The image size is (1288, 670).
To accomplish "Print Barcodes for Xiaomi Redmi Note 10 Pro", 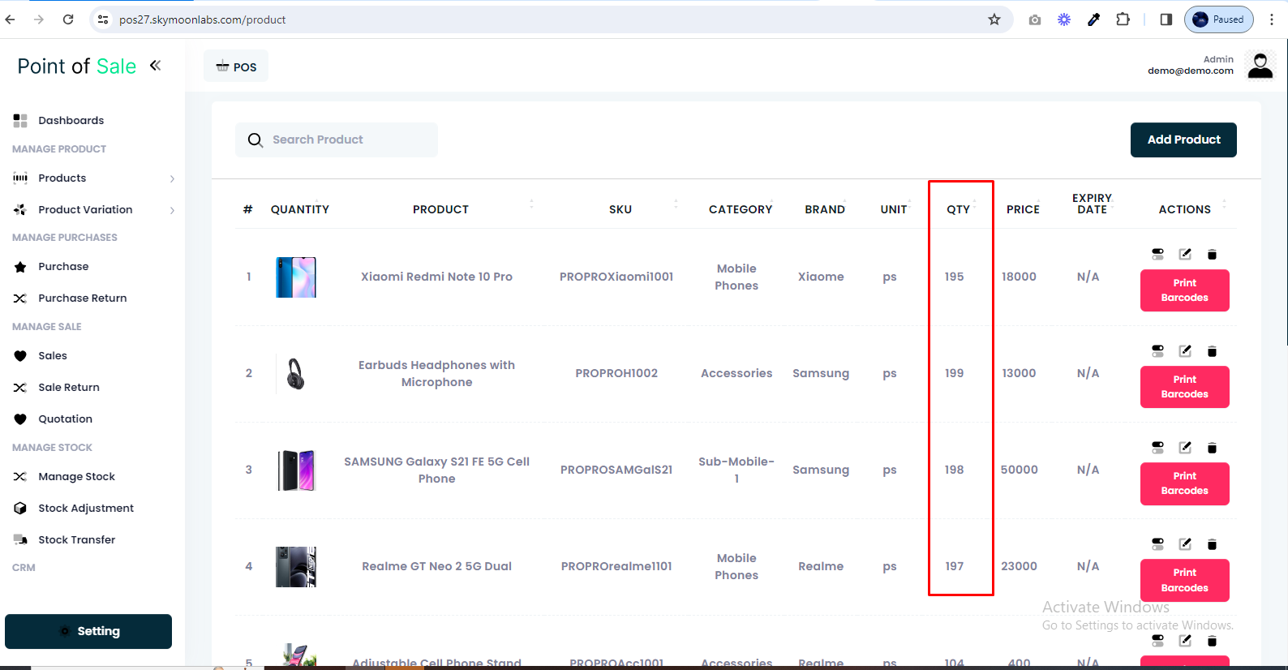I will [1185, 290].
